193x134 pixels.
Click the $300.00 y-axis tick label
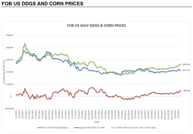tap(9, 60)
